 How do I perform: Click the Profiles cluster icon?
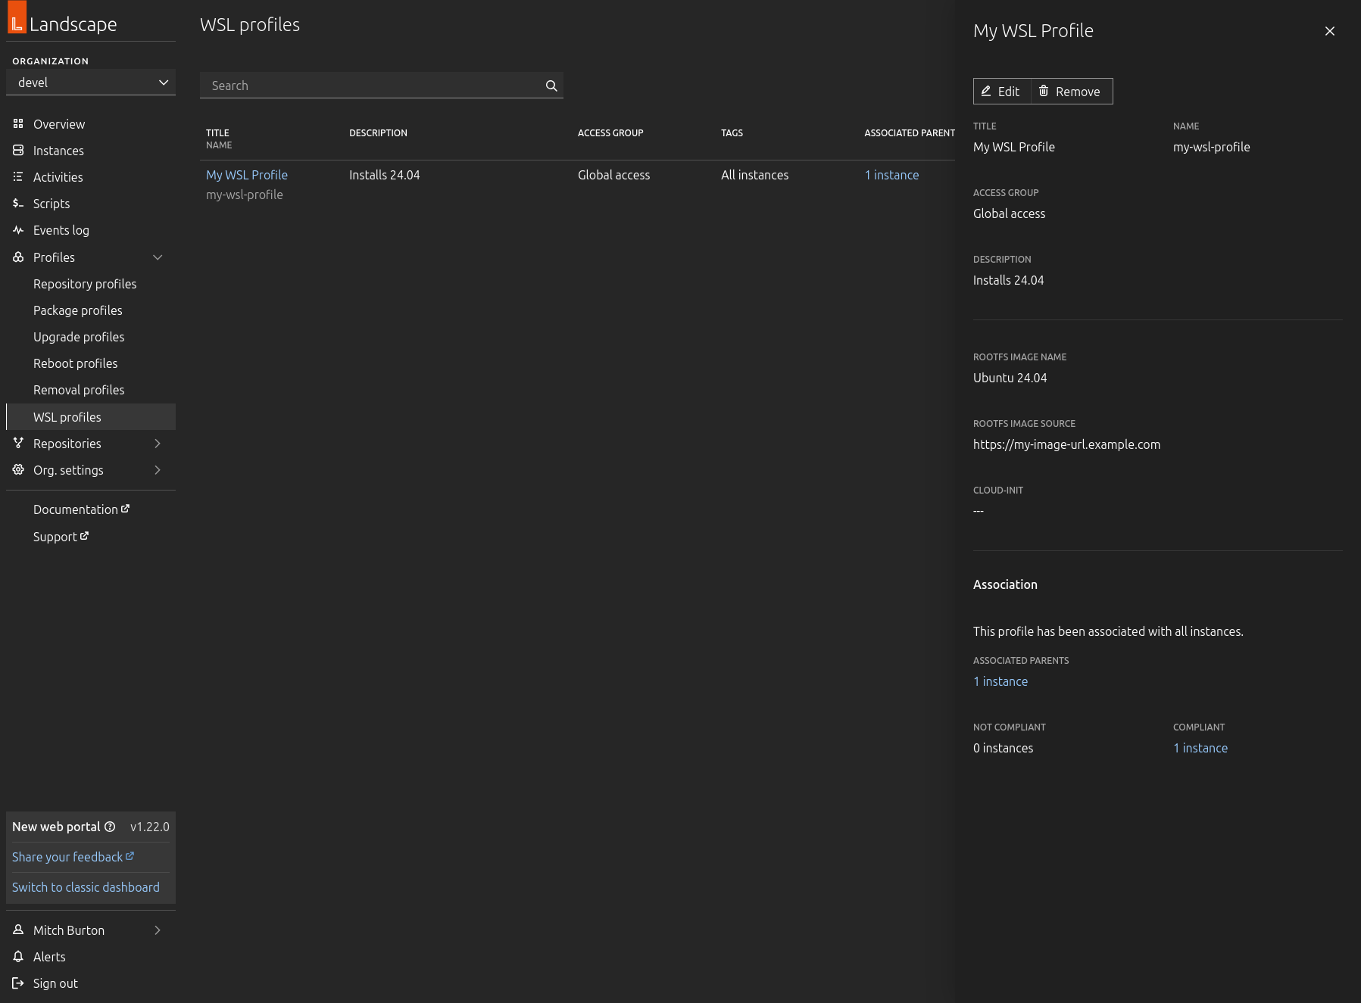pos(18,257)
